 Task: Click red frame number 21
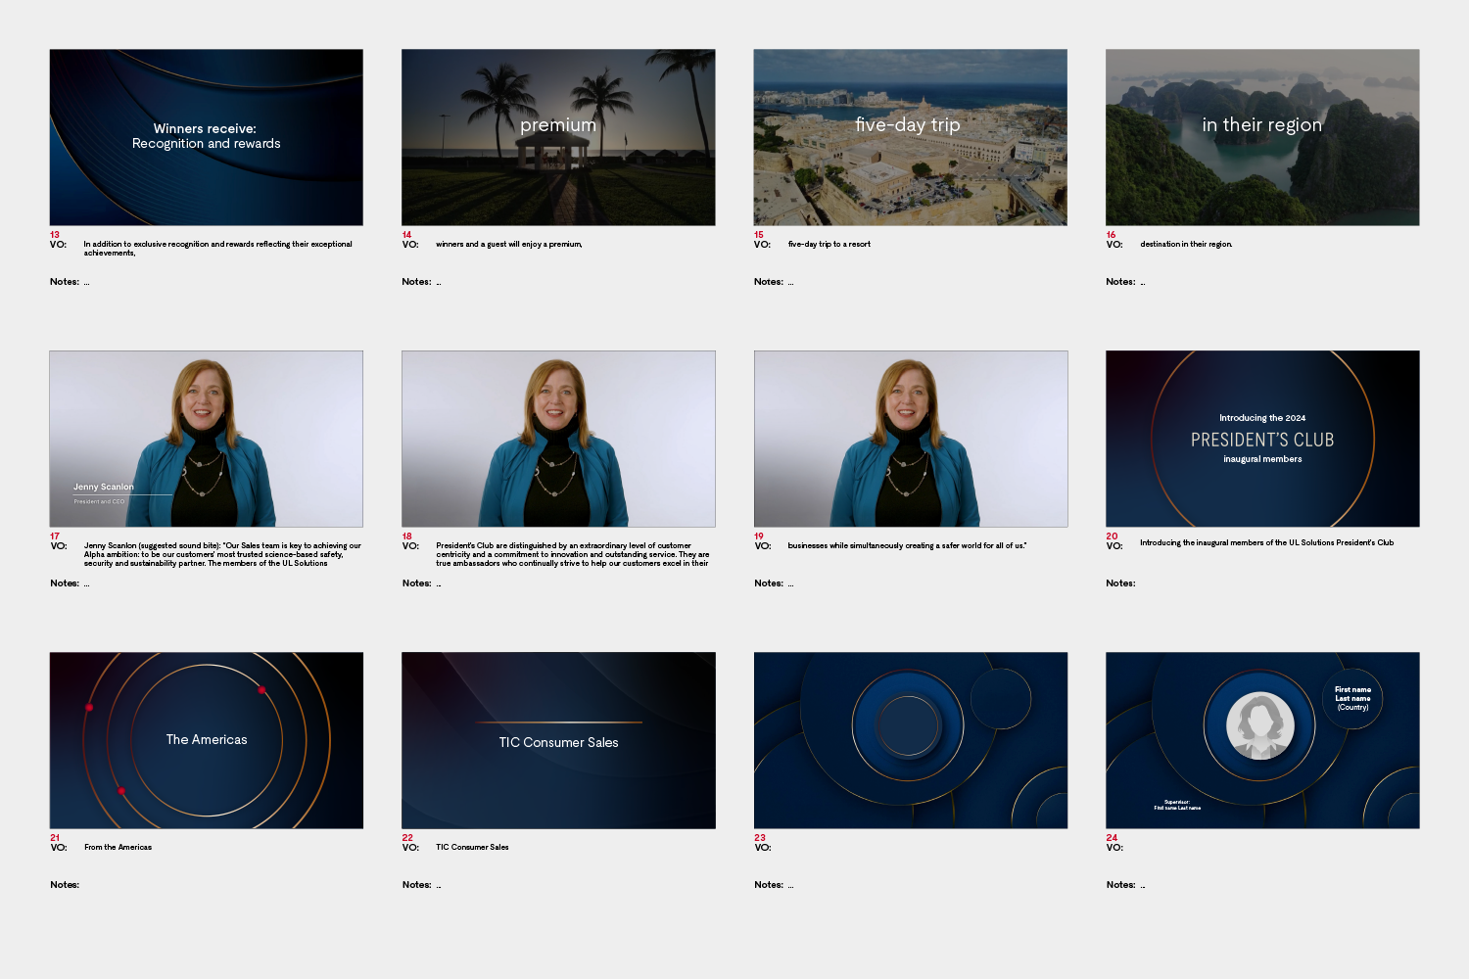pyautogui.click(x=55, y=838)
